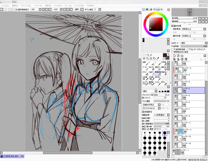Select the eyedropper tool
Screen dimensions: 208x161
click(158, 58)
